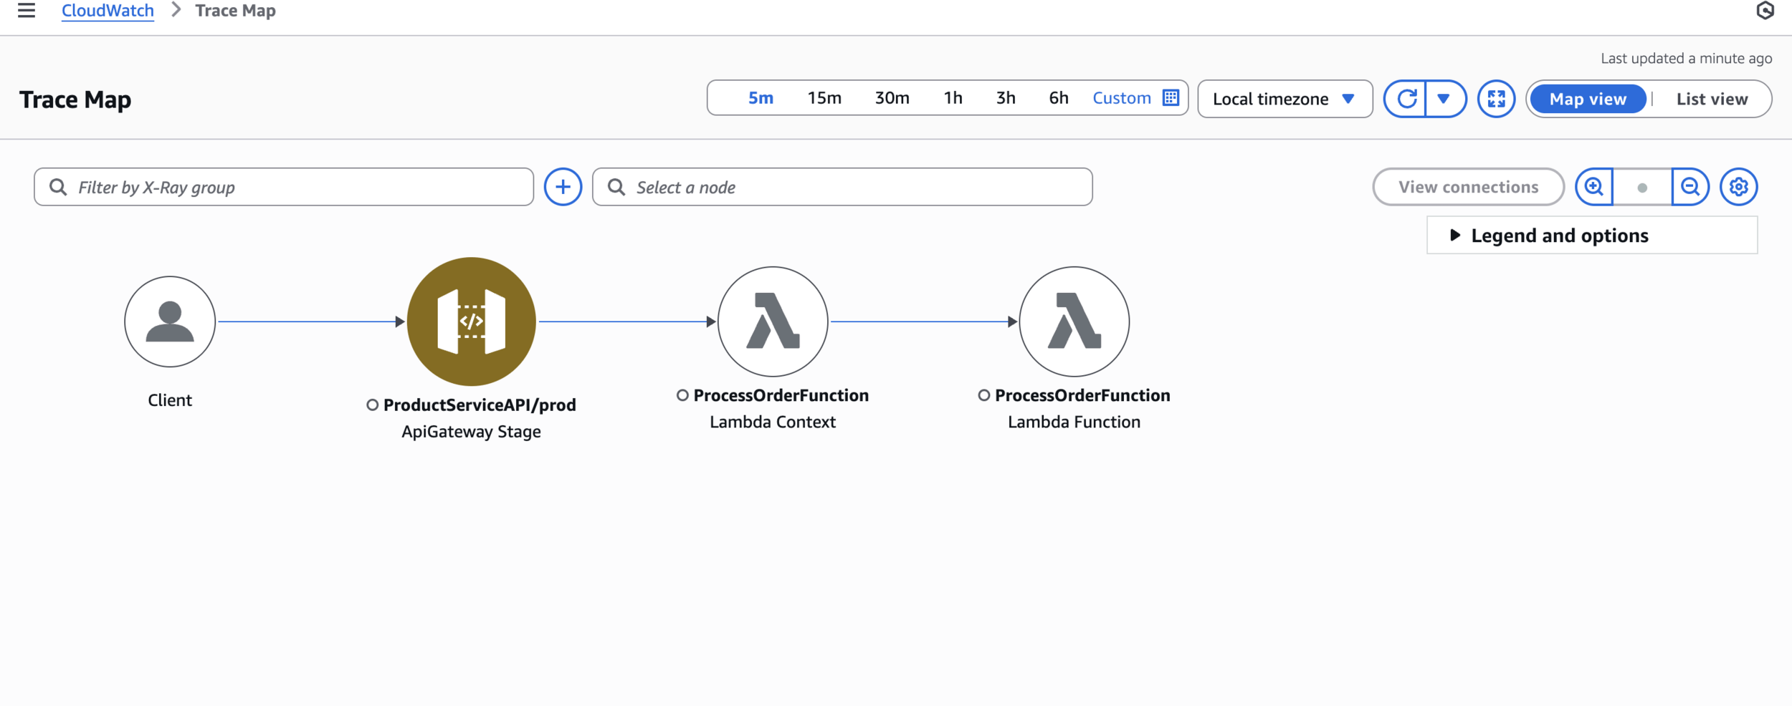Go to the CloudWatch breadcrumb link

click(x=108, y=11)
